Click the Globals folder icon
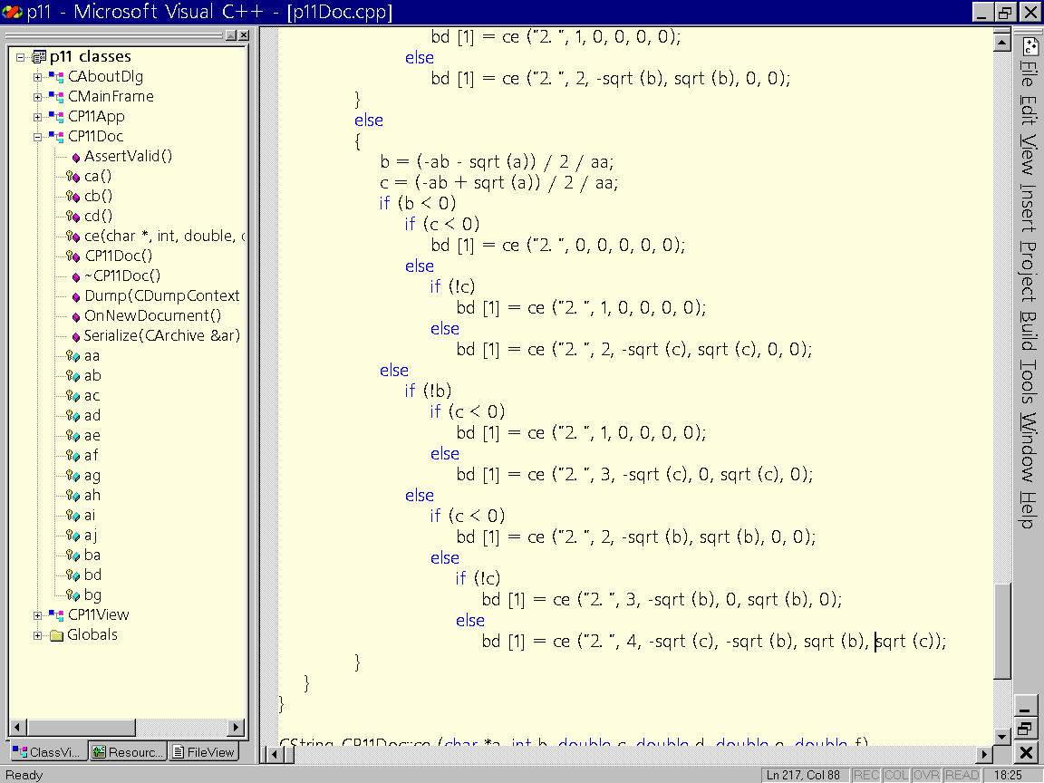Screen dimensions: 1044x783 click(56, 635)
